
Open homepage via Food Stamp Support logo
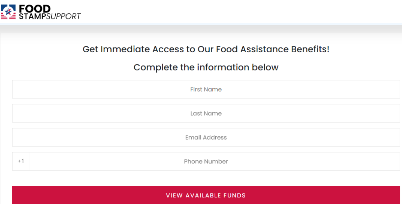coord(40,12)
